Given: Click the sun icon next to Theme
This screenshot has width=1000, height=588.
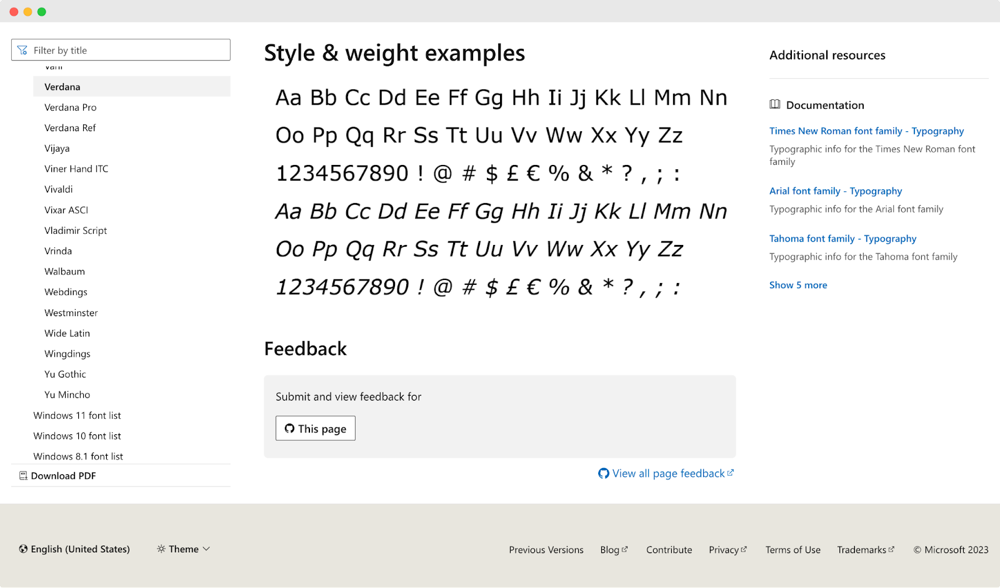Looking at the screenshot, I should (162, 549).
